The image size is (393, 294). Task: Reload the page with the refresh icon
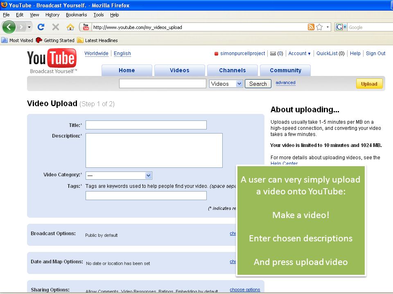point(41,27)
